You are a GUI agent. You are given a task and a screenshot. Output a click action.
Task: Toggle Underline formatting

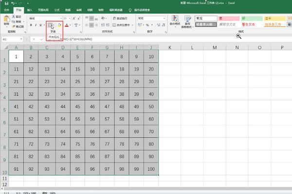click(40, 25)
